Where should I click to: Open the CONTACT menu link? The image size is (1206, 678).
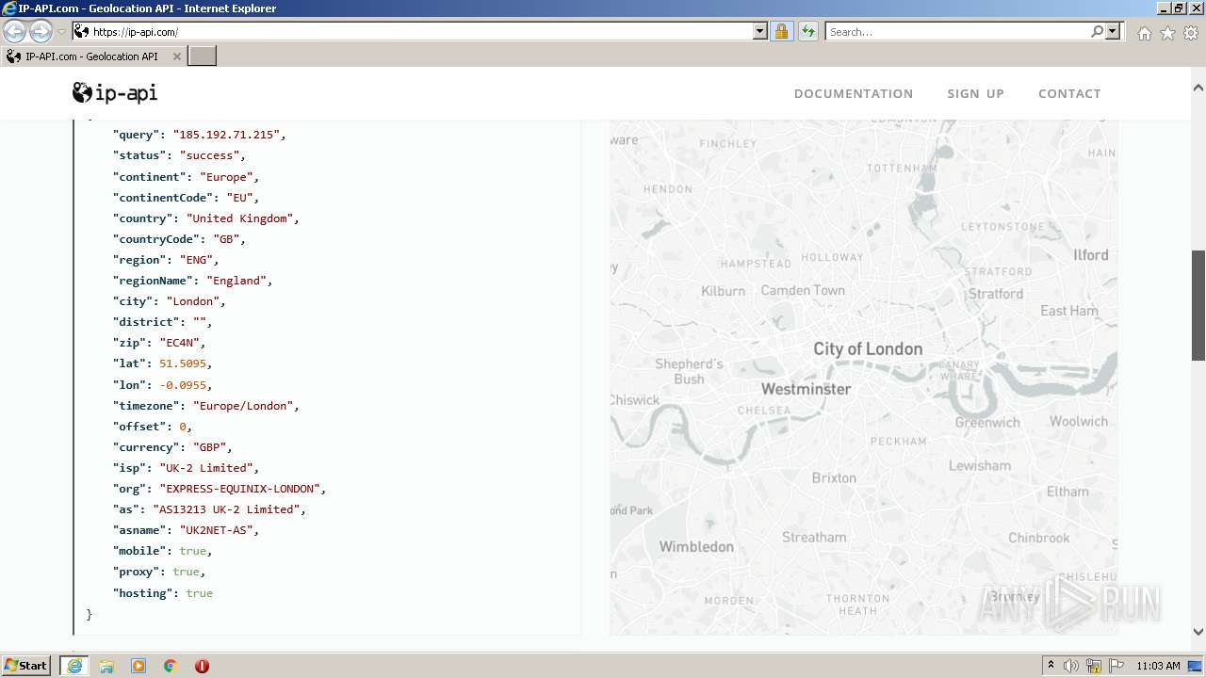(1069, 93)
